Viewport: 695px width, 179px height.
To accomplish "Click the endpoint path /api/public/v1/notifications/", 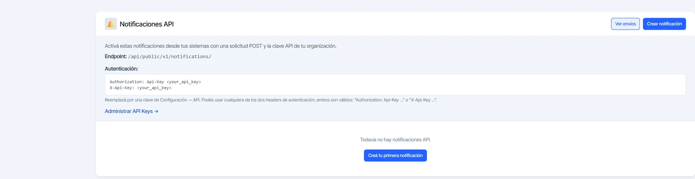I will point(170,57).
